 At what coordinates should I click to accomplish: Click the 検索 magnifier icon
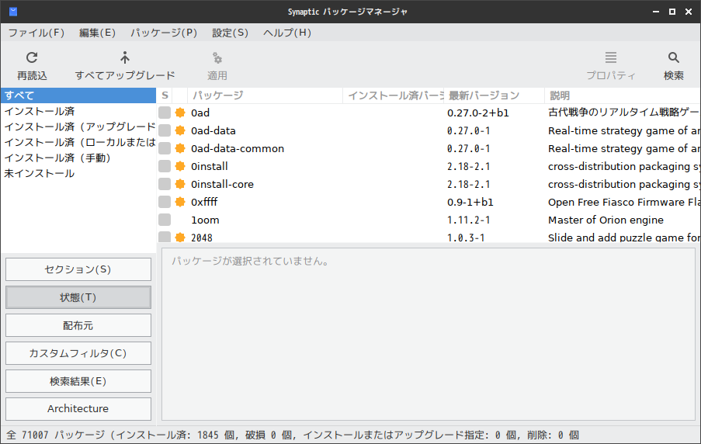673,57
